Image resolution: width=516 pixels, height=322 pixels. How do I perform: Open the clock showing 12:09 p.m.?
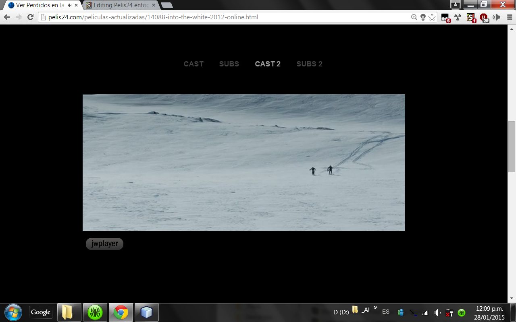tap(489, 313)
